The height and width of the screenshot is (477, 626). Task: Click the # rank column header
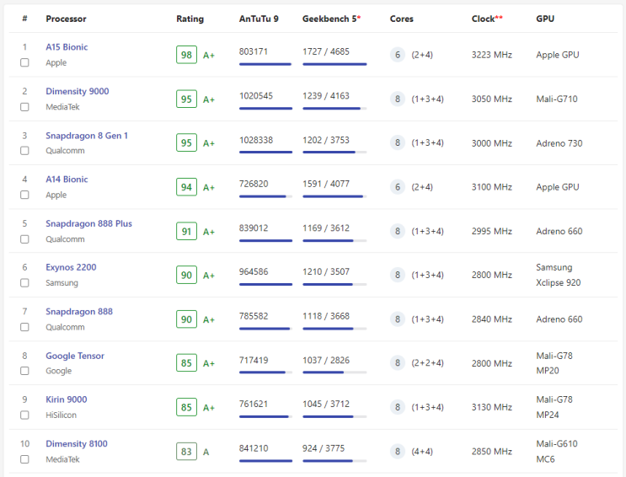tap(24, 19)
